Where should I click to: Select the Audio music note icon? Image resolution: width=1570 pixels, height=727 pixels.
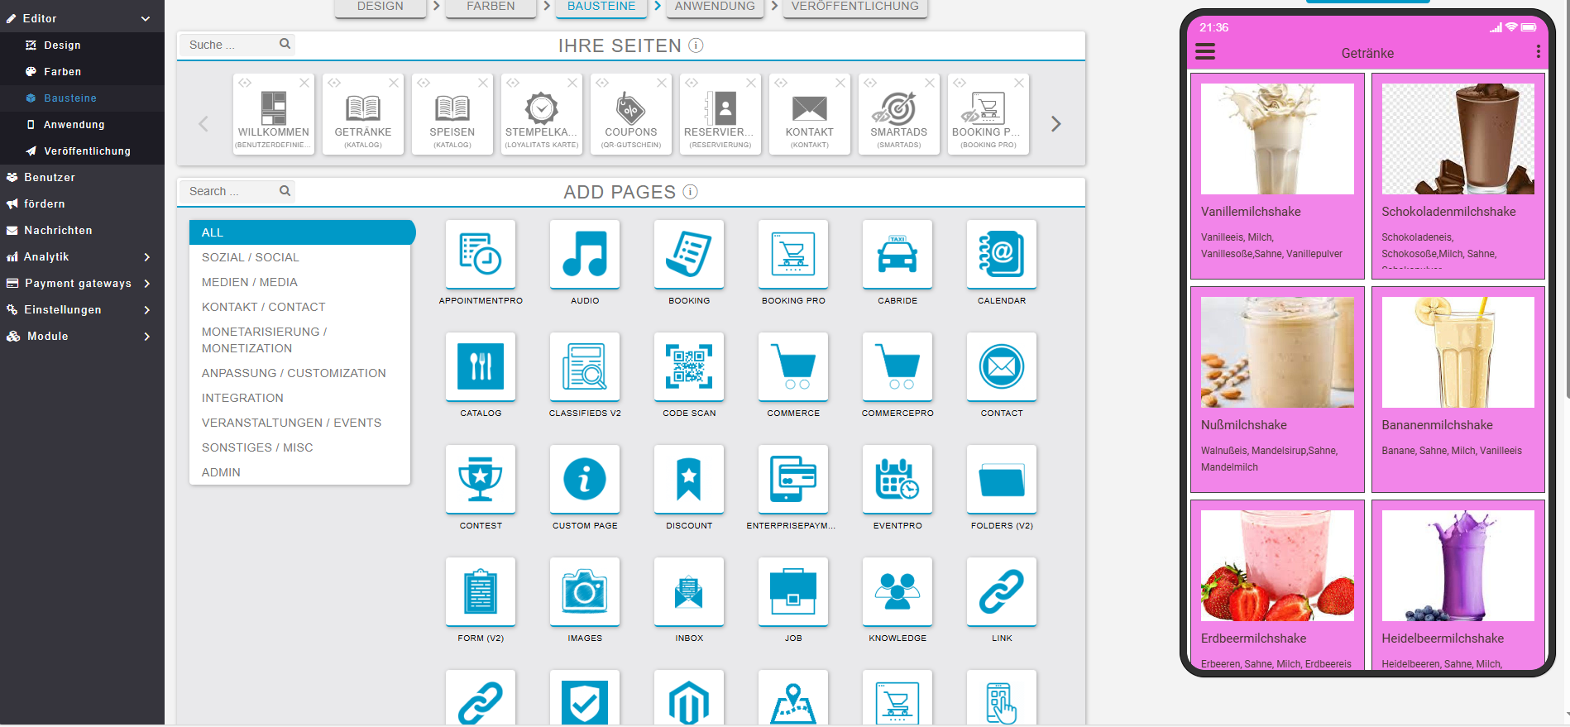point(585,254)
